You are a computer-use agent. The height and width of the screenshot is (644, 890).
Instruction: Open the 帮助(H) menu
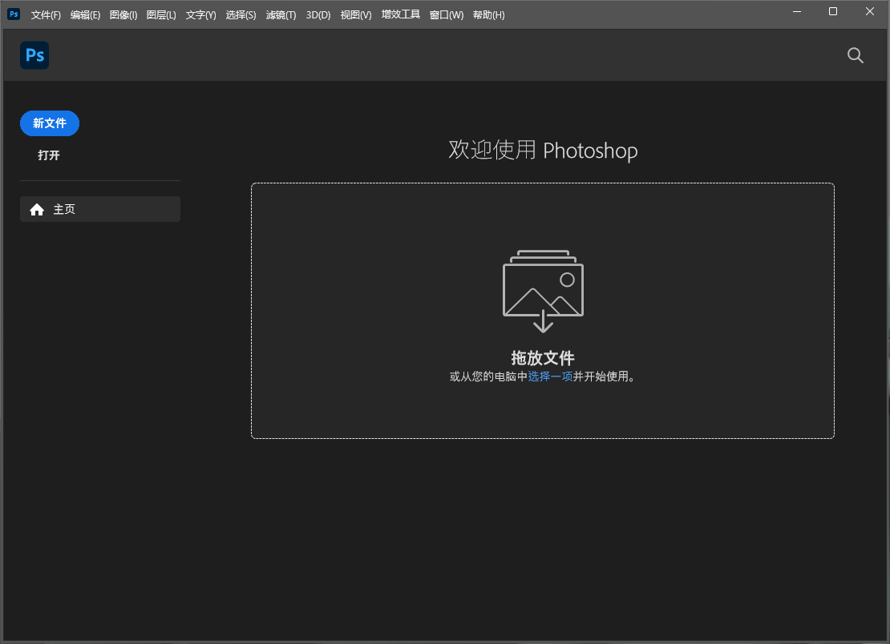coord(488,15)
